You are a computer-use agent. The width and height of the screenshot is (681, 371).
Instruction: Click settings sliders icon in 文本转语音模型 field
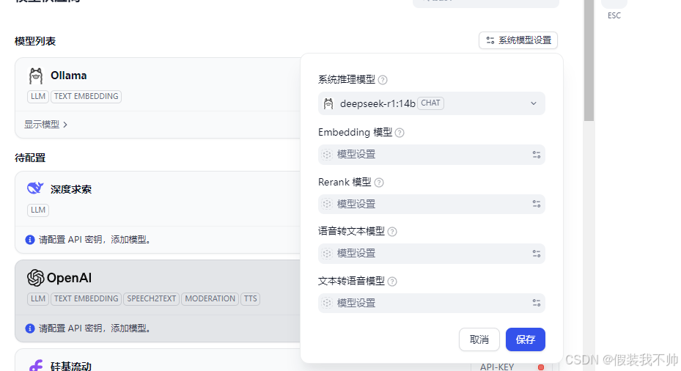(x=537, y=304)
